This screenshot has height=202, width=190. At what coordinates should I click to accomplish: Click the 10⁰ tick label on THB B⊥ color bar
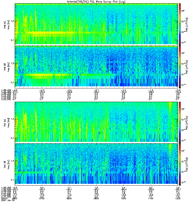183,11
